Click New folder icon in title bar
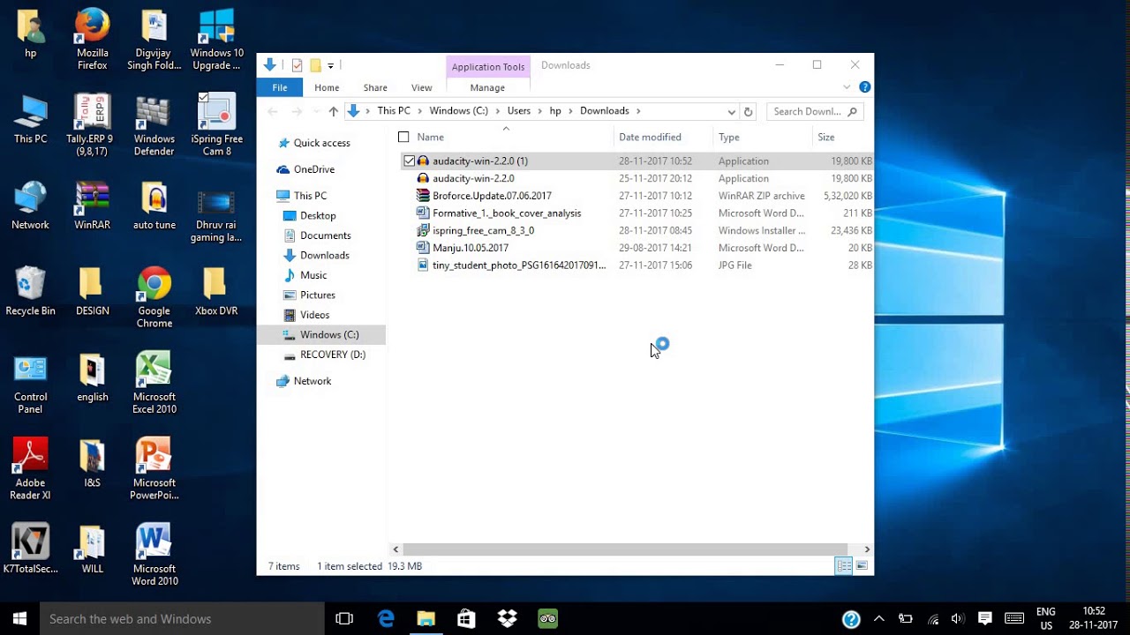Image resolution: width=1130 pixels, height=635 pixels. 315,65
